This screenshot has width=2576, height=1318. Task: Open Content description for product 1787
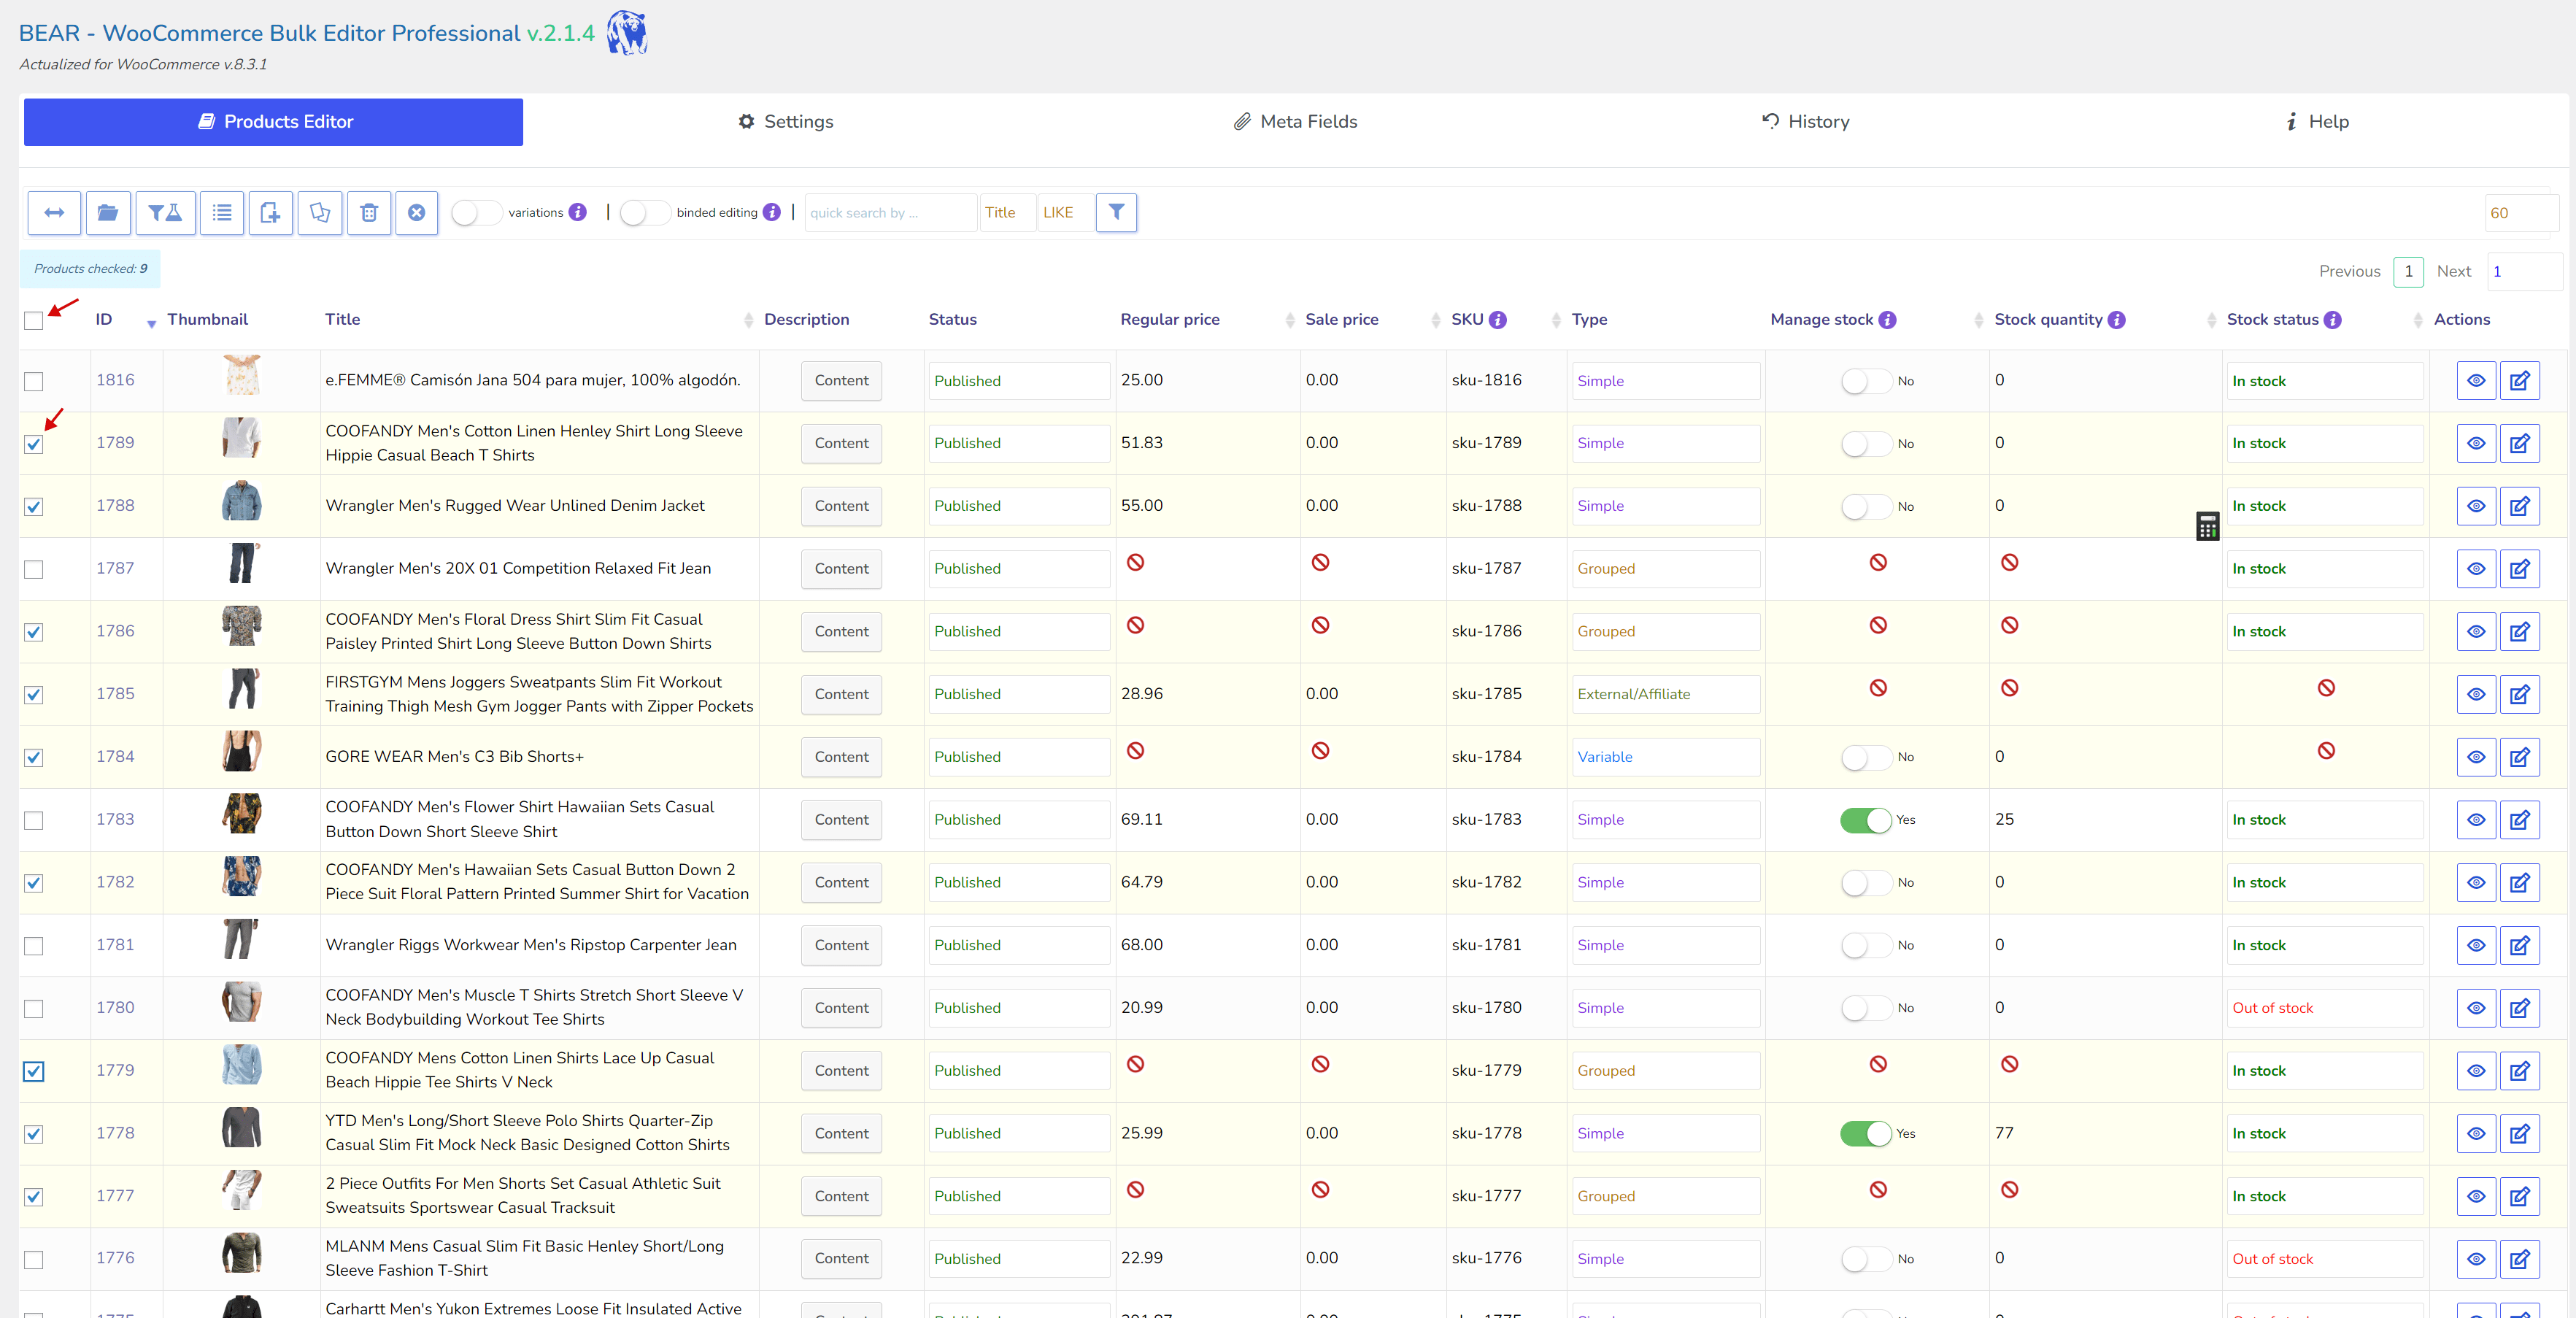[841, 569]
